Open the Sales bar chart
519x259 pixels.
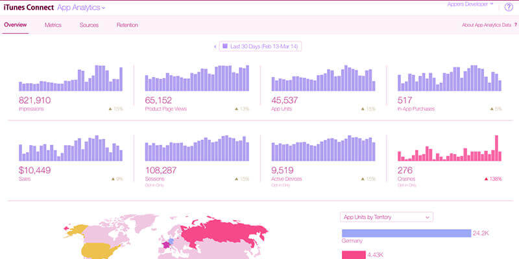click(71, 148)
